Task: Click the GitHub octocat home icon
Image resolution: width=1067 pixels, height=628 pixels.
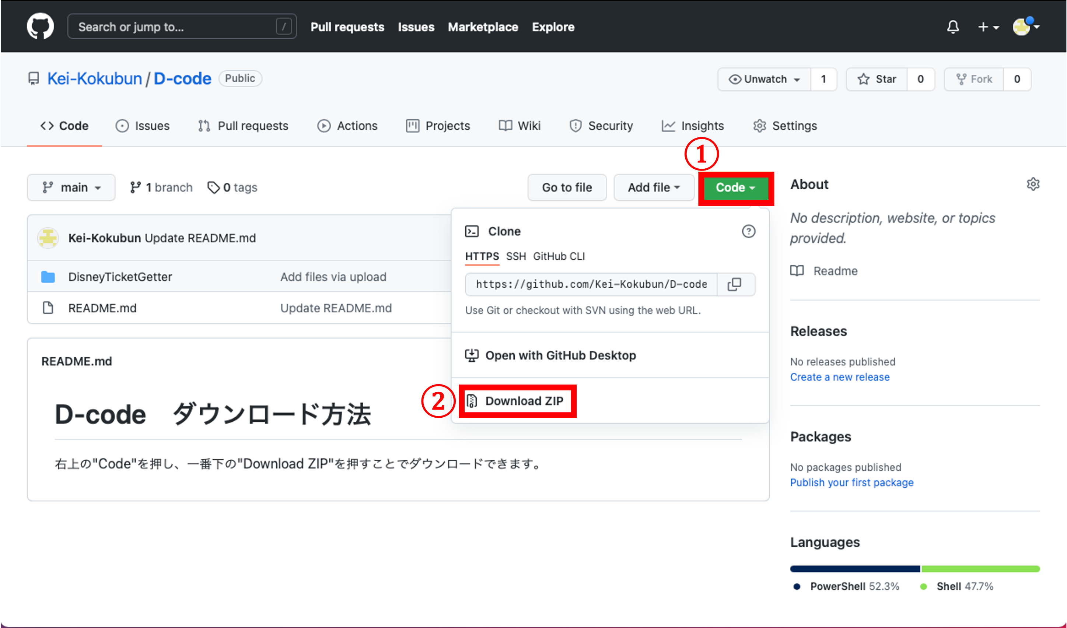Action: click(40, 26)
